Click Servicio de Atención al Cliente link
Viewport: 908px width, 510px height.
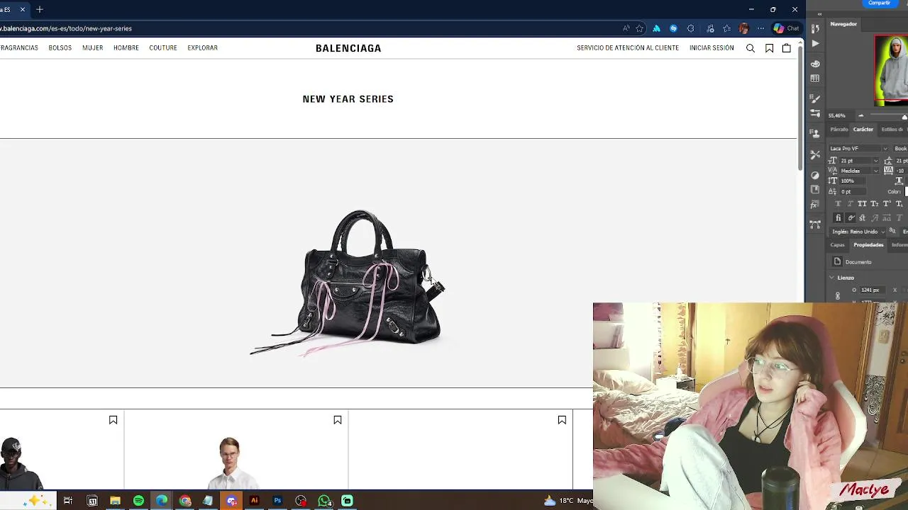point(628,48)
